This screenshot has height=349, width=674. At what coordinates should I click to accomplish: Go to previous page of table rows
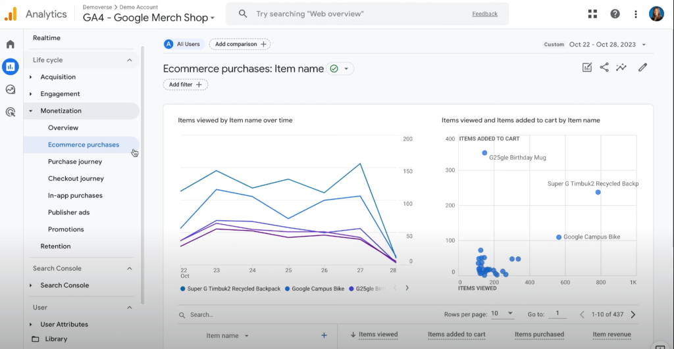pos(582,315)
